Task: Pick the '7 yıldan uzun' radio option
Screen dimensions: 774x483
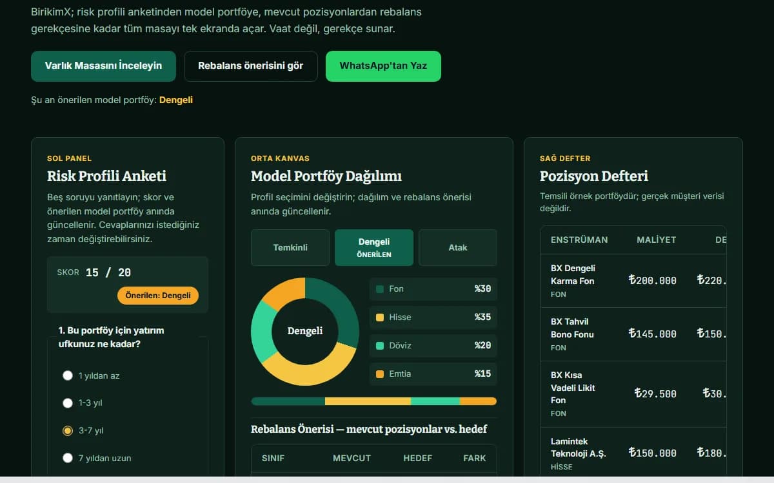Action: [x=68, y=458]
